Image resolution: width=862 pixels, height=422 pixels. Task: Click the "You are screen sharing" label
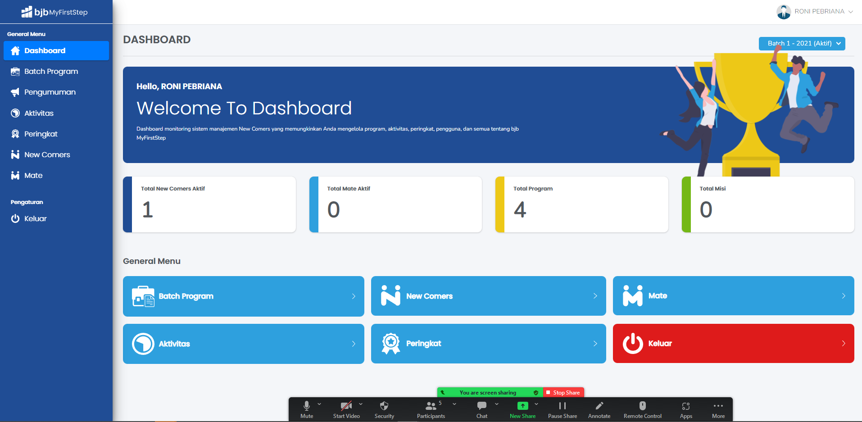(x=488, y=393)
